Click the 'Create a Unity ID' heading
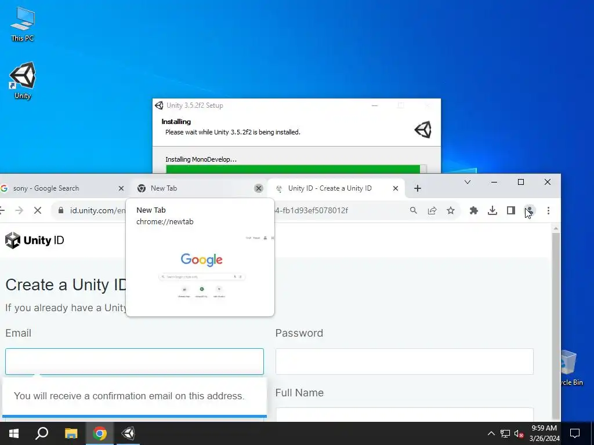The width and height of the screenshot is (594, 445). (66, 284)
